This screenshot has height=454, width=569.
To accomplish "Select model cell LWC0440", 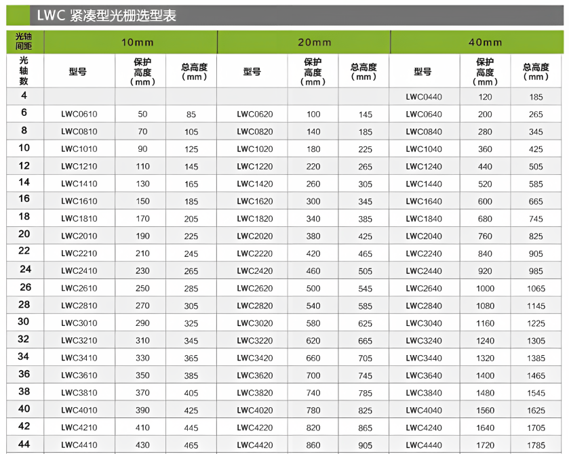I will click(423, 97).
